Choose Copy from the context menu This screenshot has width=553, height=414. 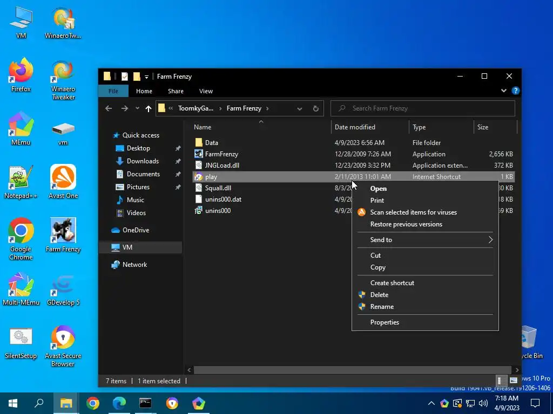pyautogui.click(x=425, y=267)
